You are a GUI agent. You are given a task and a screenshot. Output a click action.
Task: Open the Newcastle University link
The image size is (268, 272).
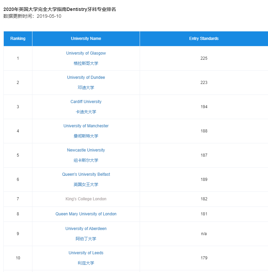(86, 150)
